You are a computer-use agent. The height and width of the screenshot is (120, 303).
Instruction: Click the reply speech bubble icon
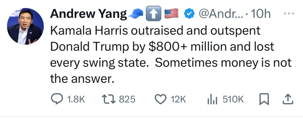(x=57, y=99)
